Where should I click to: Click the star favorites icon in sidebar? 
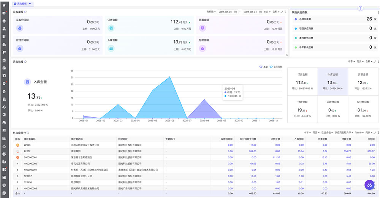coord(4,5)
